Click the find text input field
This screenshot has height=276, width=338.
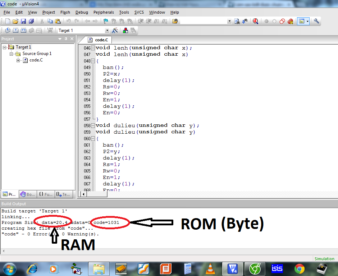click(204, 21)
